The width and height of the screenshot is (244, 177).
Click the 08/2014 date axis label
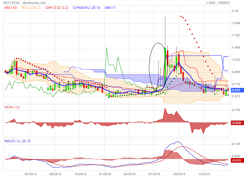55,174
